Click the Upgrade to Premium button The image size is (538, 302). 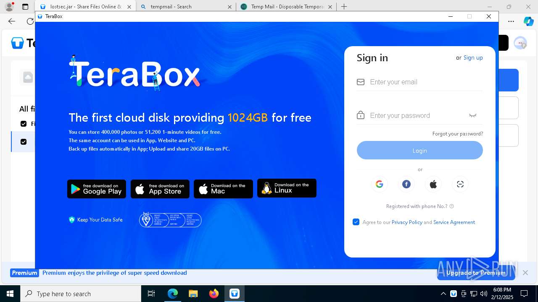pos(476,273)
